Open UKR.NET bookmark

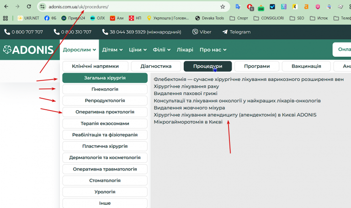[28, 18]
